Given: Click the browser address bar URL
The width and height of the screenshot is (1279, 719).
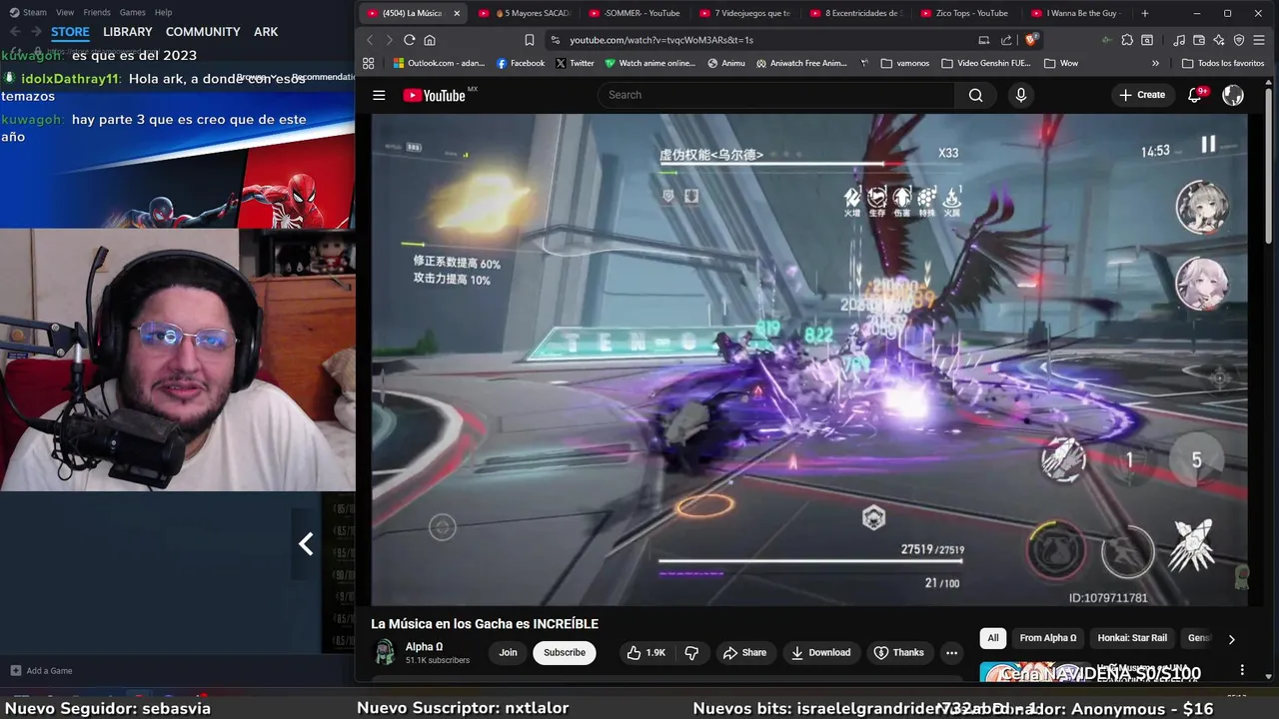Looking at the screenshot, I should [661, 40].
